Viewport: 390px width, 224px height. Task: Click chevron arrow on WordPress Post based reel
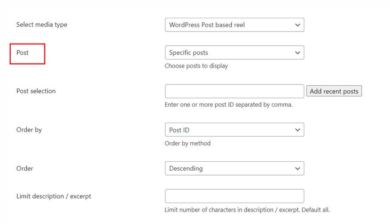coord(298,25)
